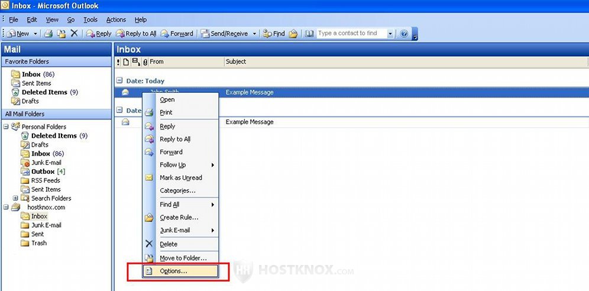The image size is (589, 291).
Task: Choose Forward in the context menu
Action: click(x=181, y=152)
